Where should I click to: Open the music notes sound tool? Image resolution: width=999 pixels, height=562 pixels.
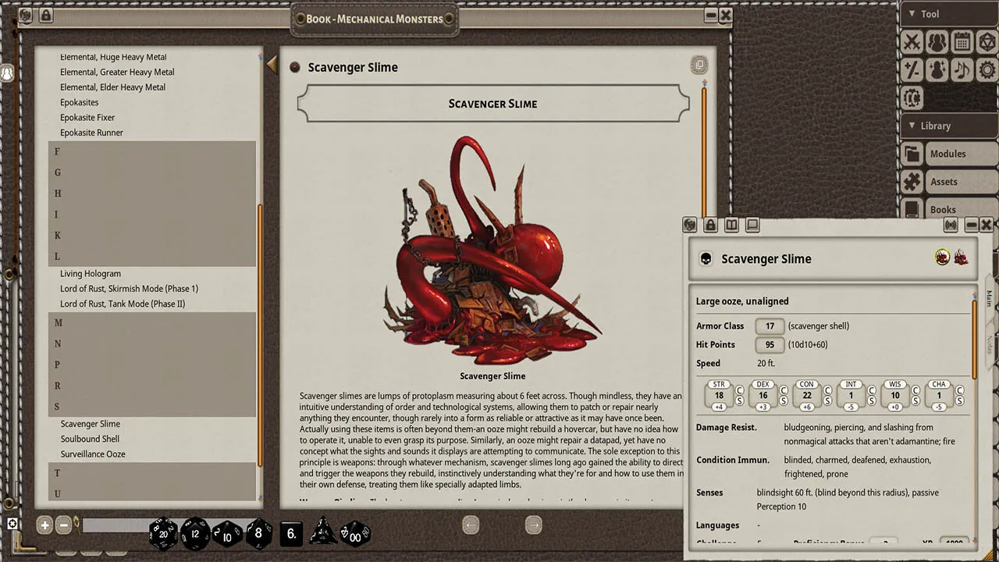[x=962, y=70]
